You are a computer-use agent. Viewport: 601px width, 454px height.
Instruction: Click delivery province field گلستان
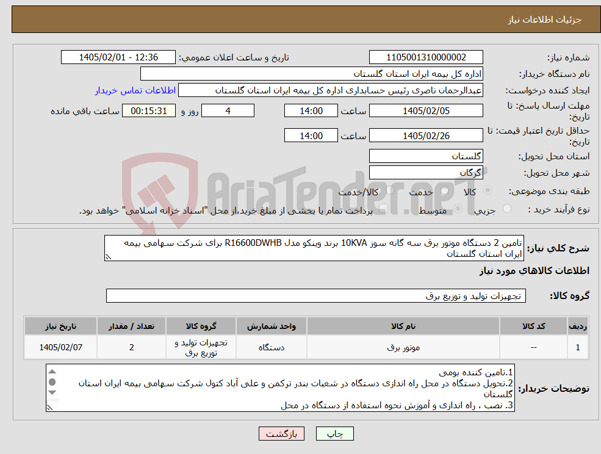pyautogui.click(x=426, y=156)
